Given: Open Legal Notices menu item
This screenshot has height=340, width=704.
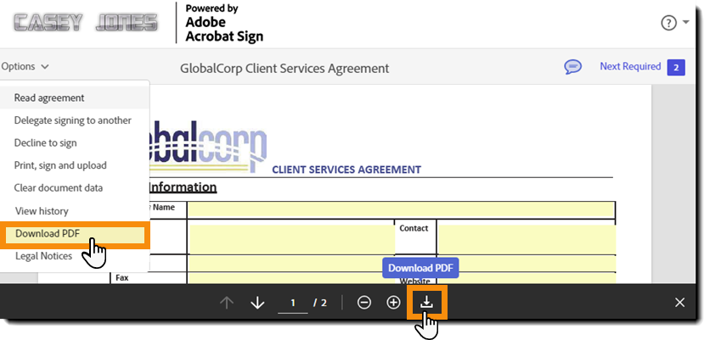Looking at the screenshot, I should 42,255.
